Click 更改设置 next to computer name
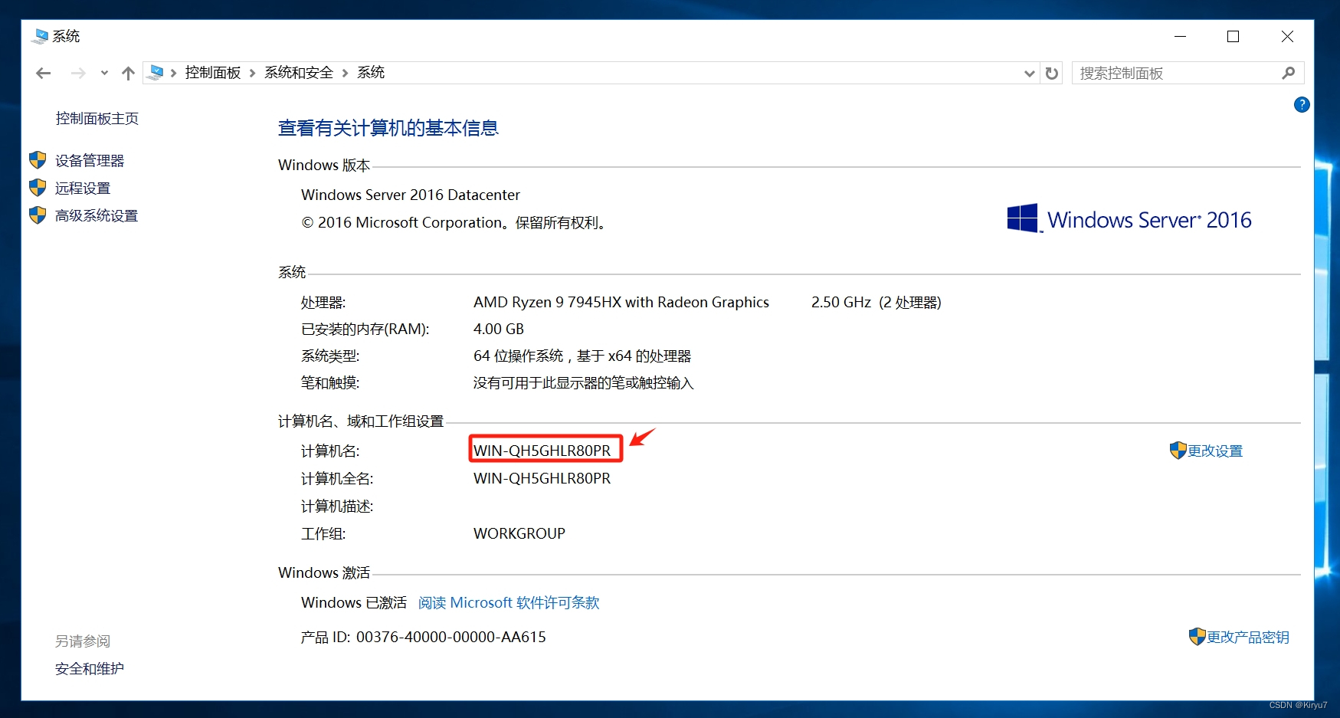Image resolution: width=1340 pixels, height=718 pixels. tap(1214, 451)
